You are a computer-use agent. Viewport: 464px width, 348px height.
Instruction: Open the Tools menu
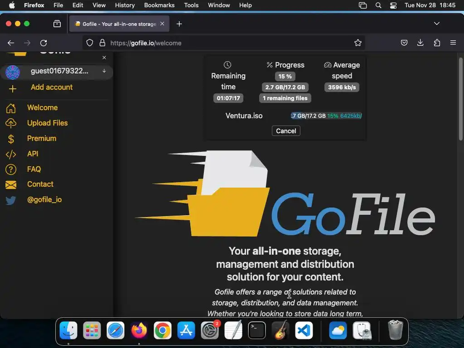192,5
